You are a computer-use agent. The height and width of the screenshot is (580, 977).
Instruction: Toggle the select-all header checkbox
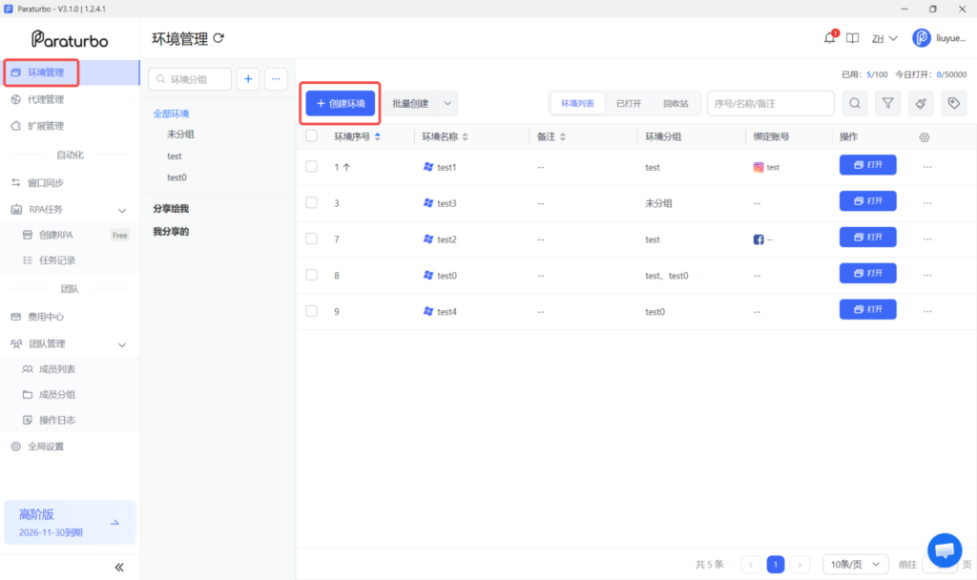tap(312, 135)
